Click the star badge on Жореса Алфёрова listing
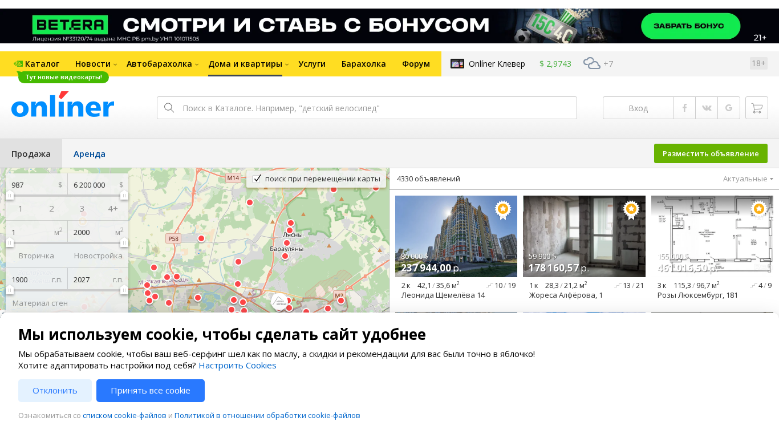This screenshot has height=438, width=779. coord(631,210)
